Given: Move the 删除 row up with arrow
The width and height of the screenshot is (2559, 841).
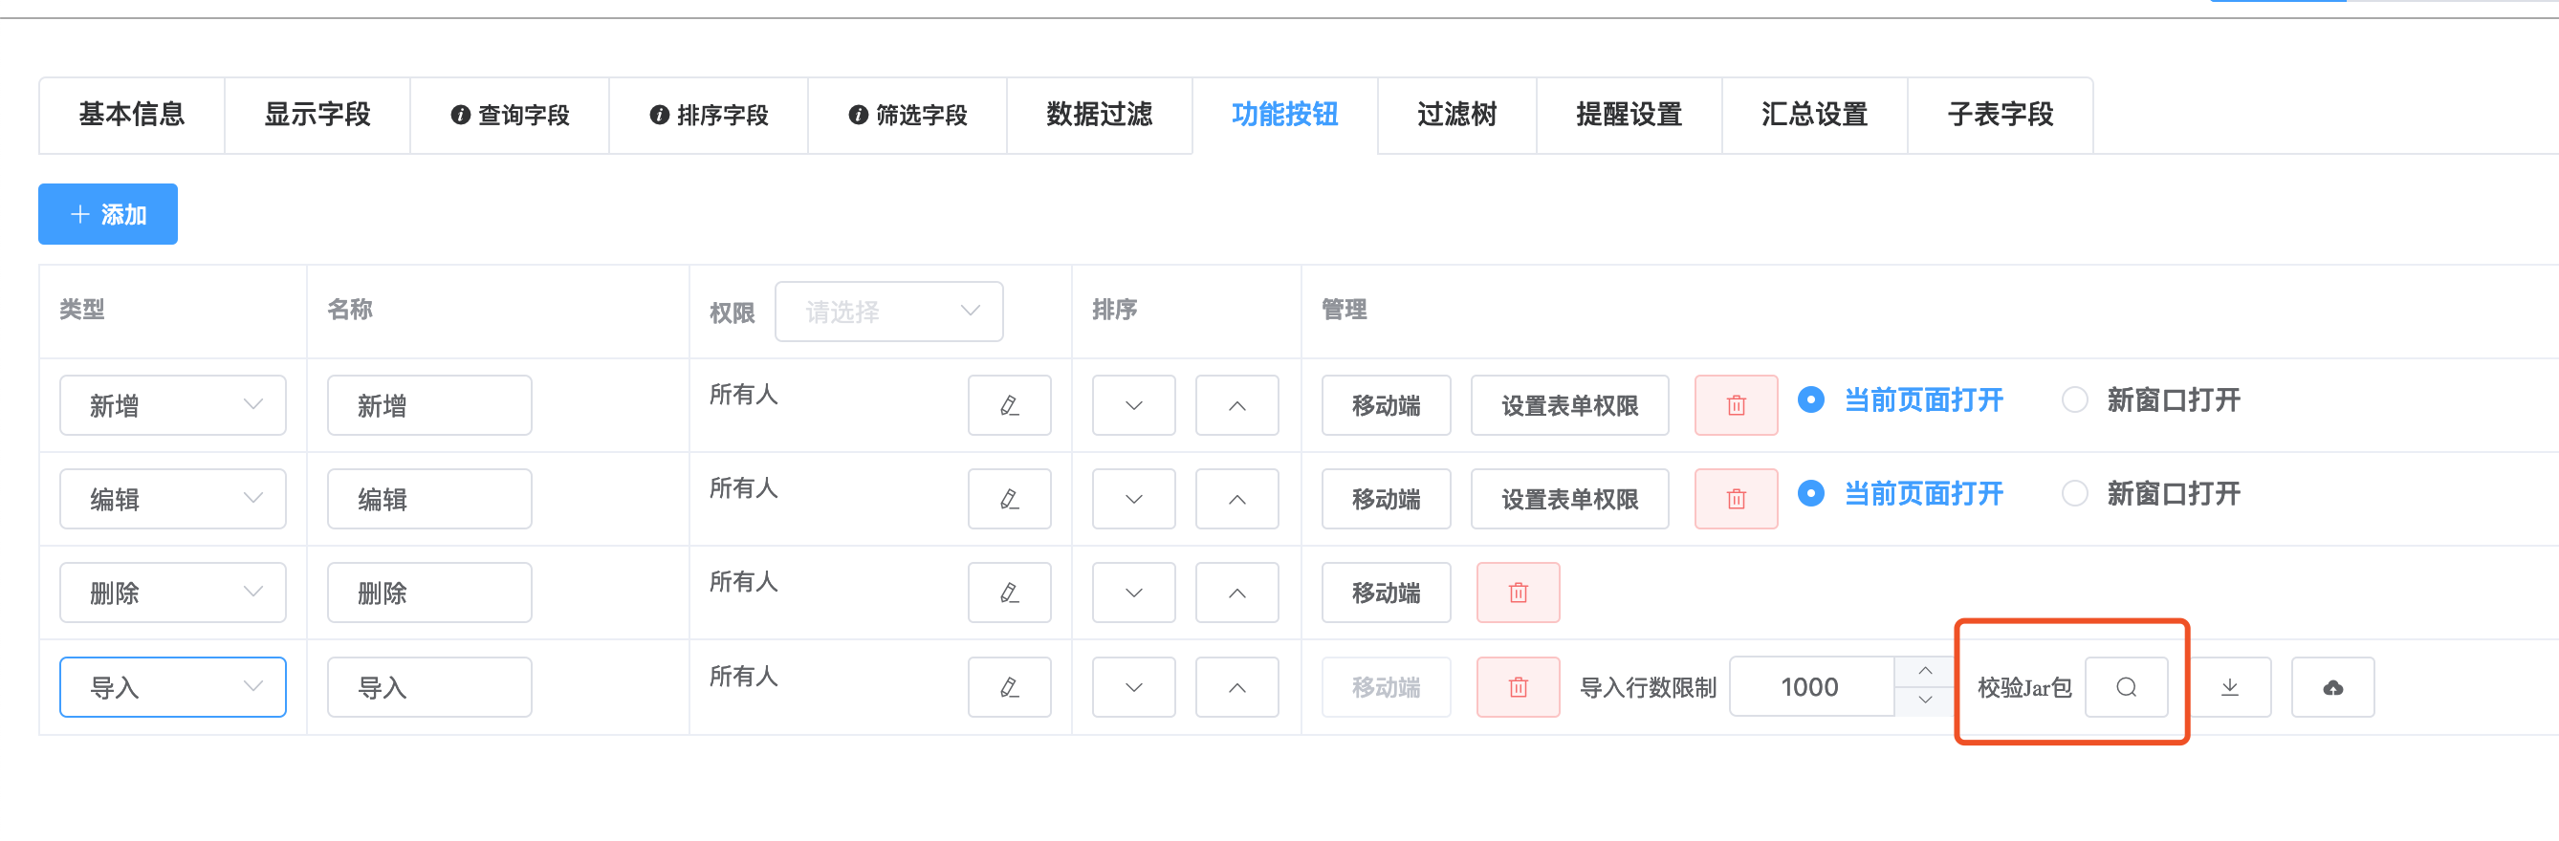Looking at the screenshot, I should [x=1236, y=593].
